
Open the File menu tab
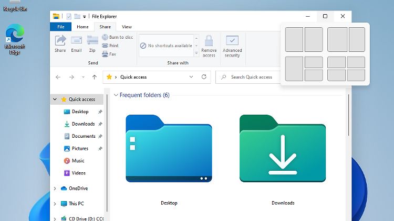click(60, 27)
